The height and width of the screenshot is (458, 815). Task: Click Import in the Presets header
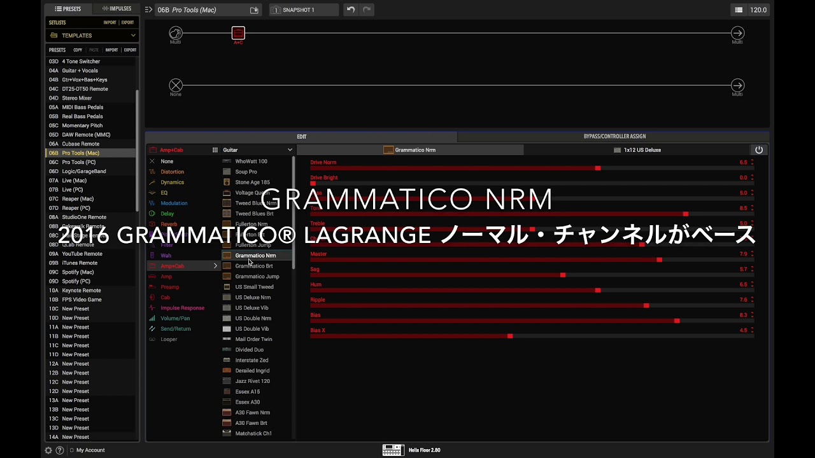click(x=111, y=50)
